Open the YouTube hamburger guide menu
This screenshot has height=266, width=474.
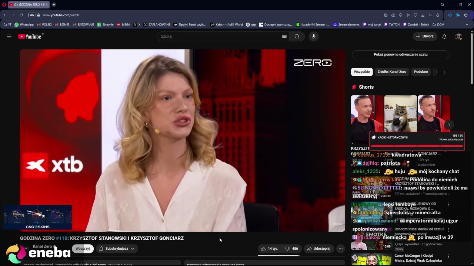[9, 36]
